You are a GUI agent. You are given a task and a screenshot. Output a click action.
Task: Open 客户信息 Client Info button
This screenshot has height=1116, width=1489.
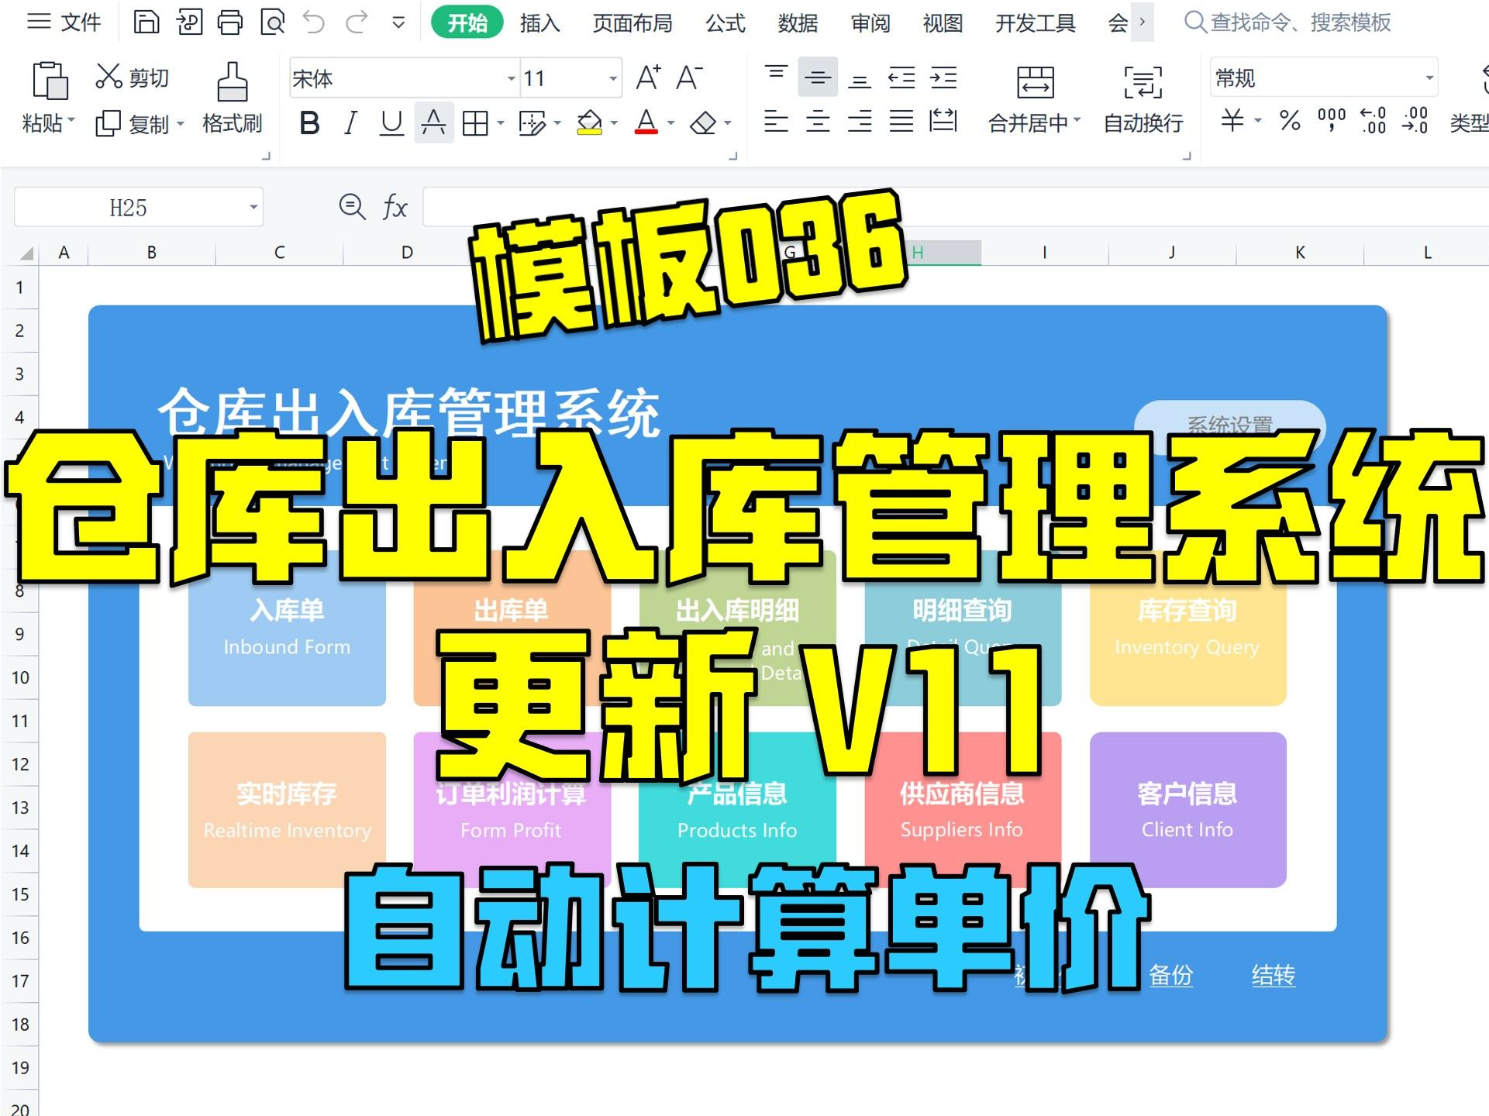pos(1187,810)
